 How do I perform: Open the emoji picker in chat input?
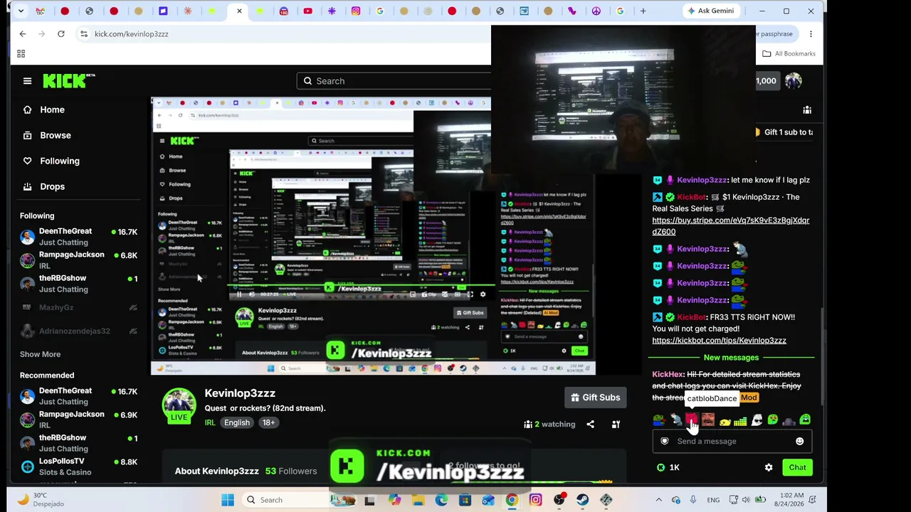(799, 442)
